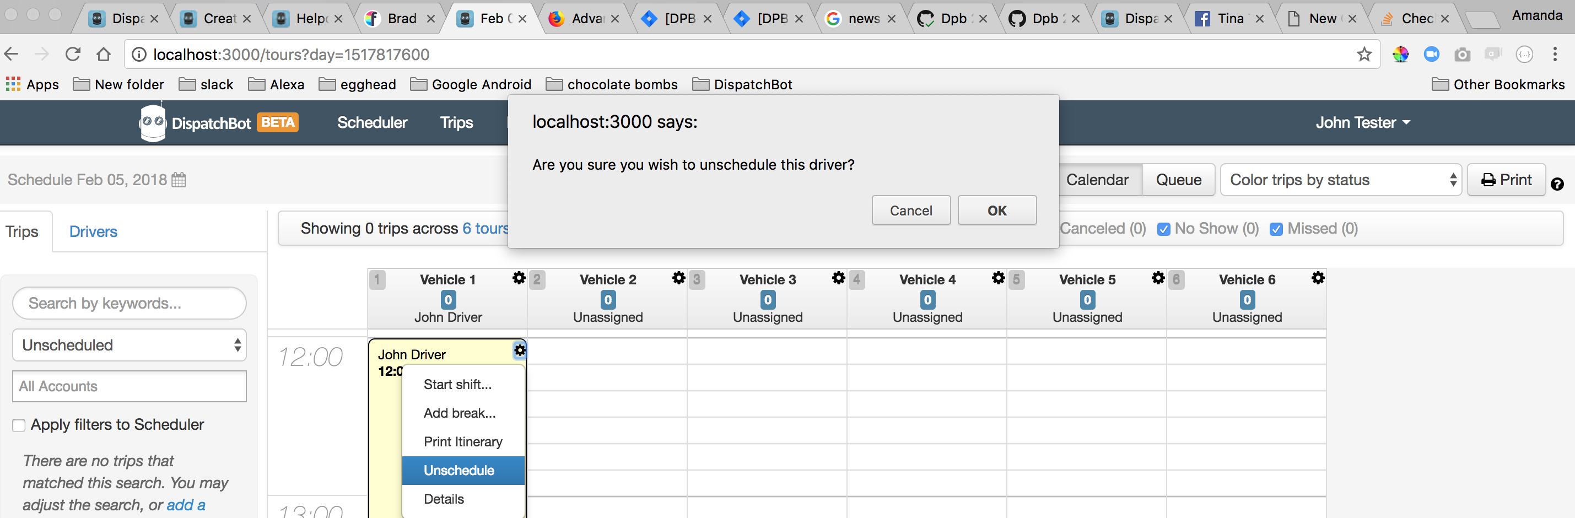Open Chrome's three-dot menu

tap(1555, 55)
